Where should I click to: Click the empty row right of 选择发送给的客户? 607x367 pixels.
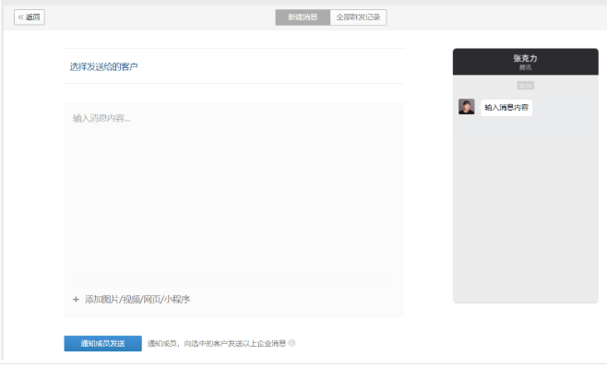click(271, 66)
